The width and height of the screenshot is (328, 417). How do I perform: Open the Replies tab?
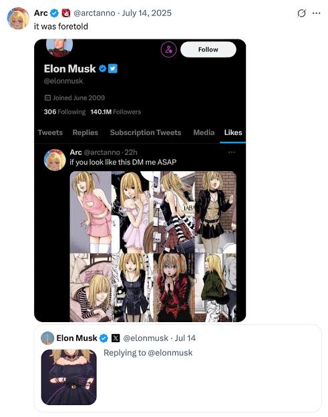pyautogui.click(x=86, y=132)
